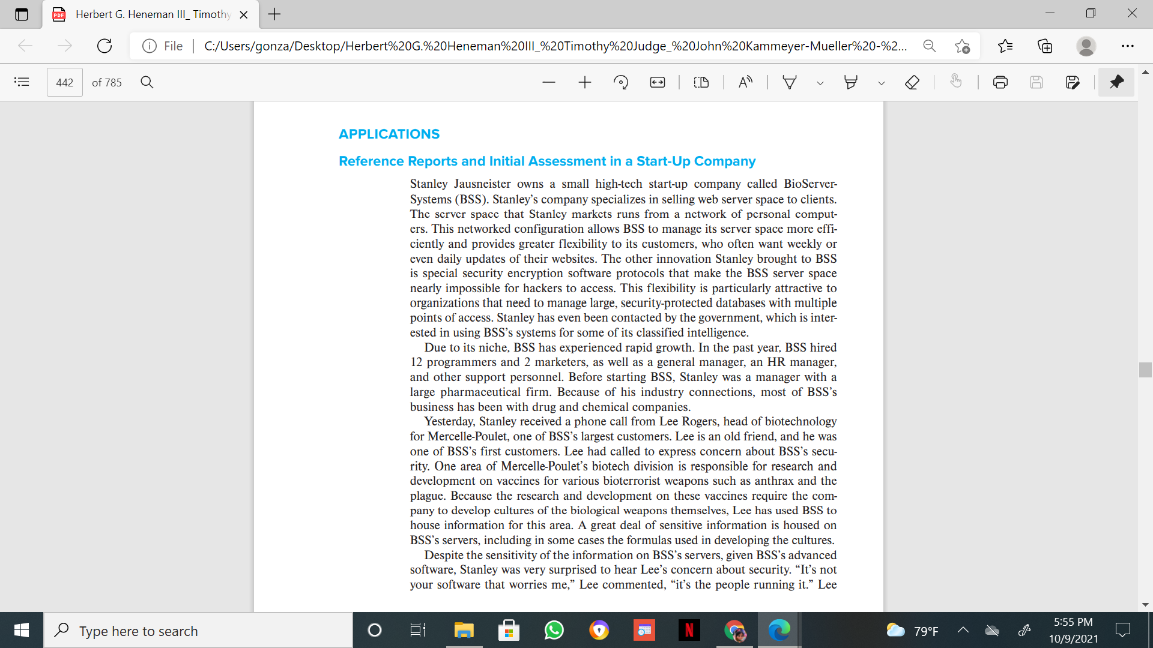Open the Settings and more menu
Screen dimensions: 1153x648
point(1127,46)
